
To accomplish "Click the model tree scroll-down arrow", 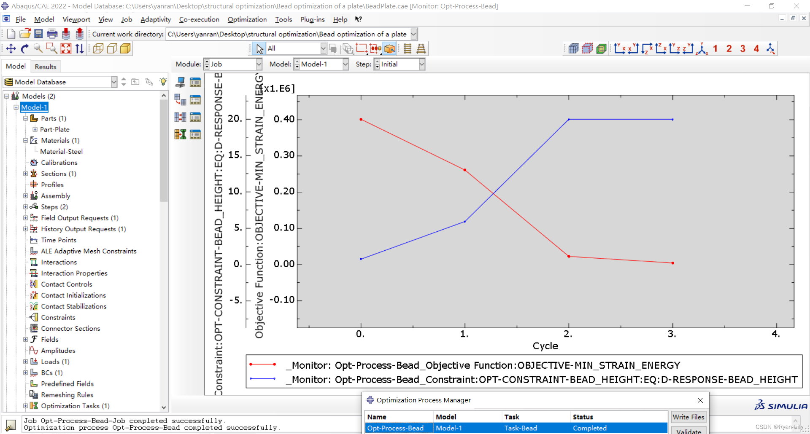I will pyautogui.click(x=164, y=407).
